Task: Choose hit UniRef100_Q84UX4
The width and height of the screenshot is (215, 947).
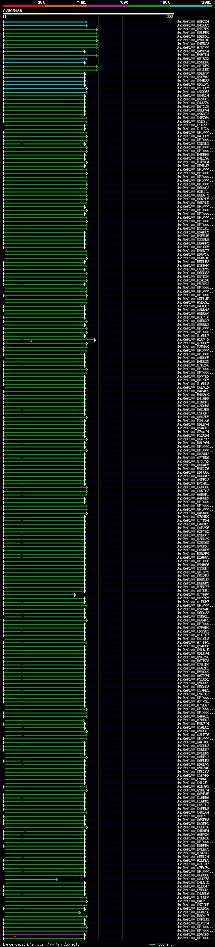Action: (x=193, y=96)
